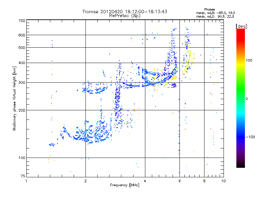Screen dimensions: 263x197
Task: Click the 'mean, sd,X: 90.9, 22.3' line
Action: (x=215, y=16)
